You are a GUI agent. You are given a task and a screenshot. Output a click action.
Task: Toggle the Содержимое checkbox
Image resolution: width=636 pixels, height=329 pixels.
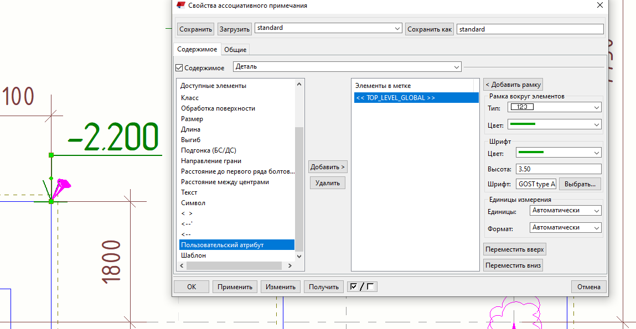[x=179, y=67]
